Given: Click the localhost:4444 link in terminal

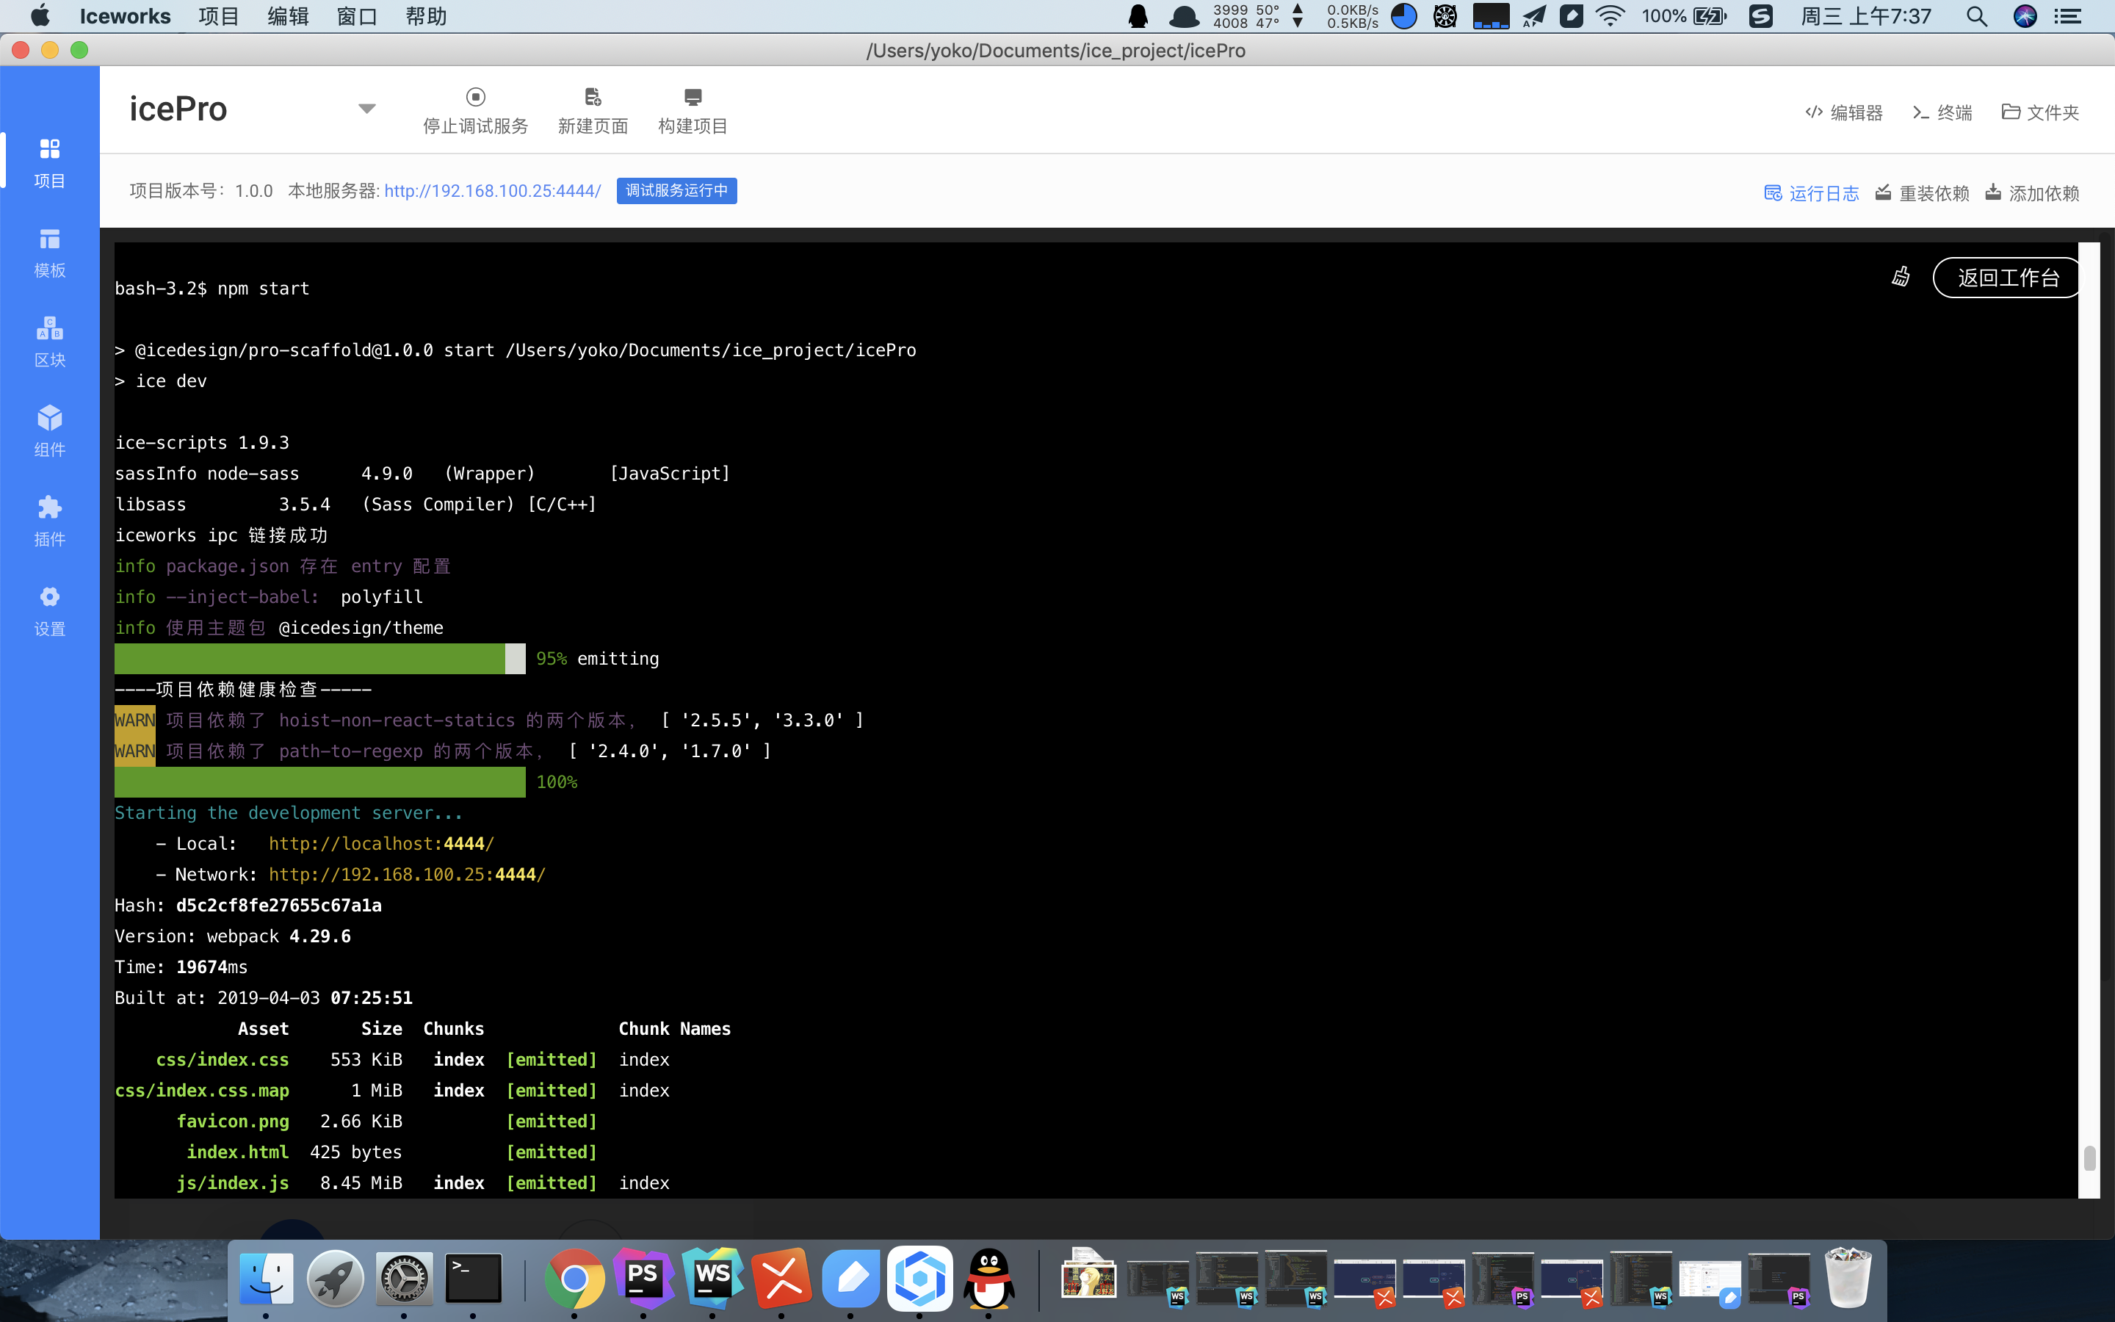Looking at the screenshot, I should tap(381, 844).
